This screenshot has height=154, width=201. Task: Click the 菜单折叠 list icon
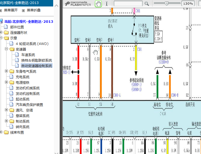point(23,10)
